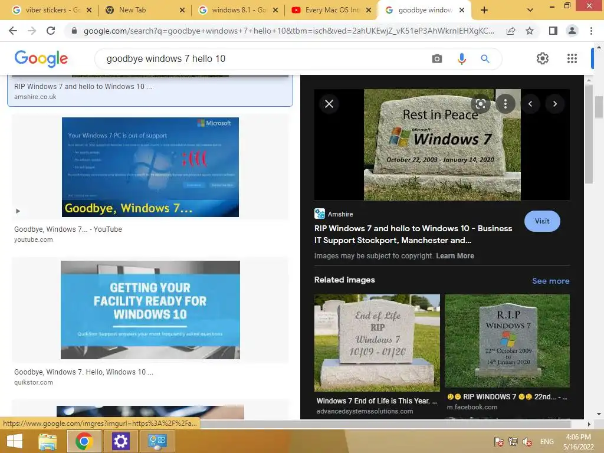Click the network tray icon
Image resolution: width=604 pixels, height=453 pixels.
pos(513,442)
